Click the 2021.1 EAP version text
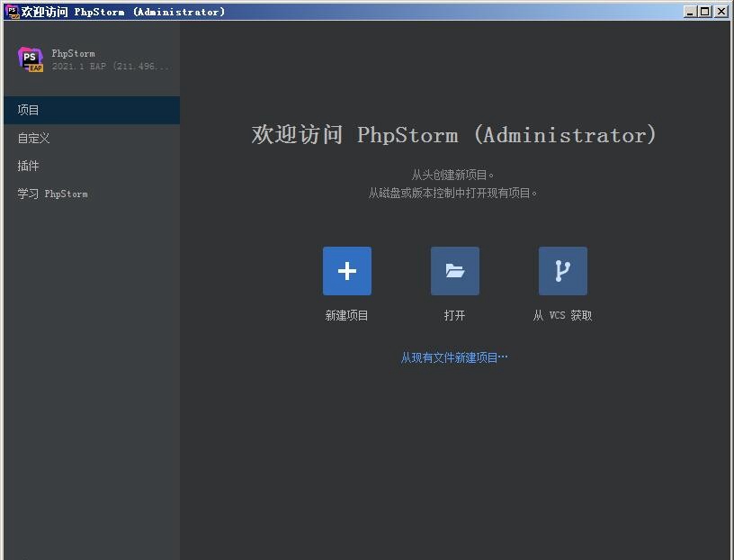This screenshot has width=734, height=560. pyautogui.click(x=111, y=66)
